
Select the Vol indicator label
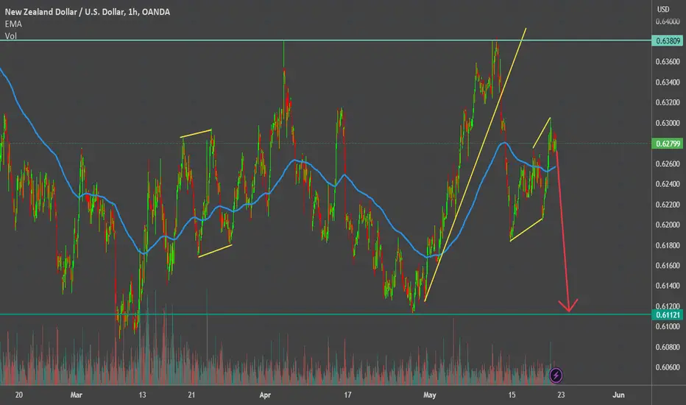click(11, 36)
